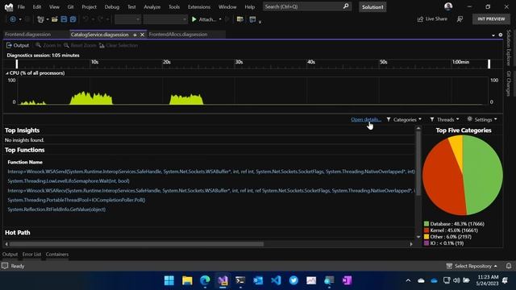This screenshot has height=290, width=516.
Task: Open the RtFieldInfo.GetValue function link
Action: [56, 209]
